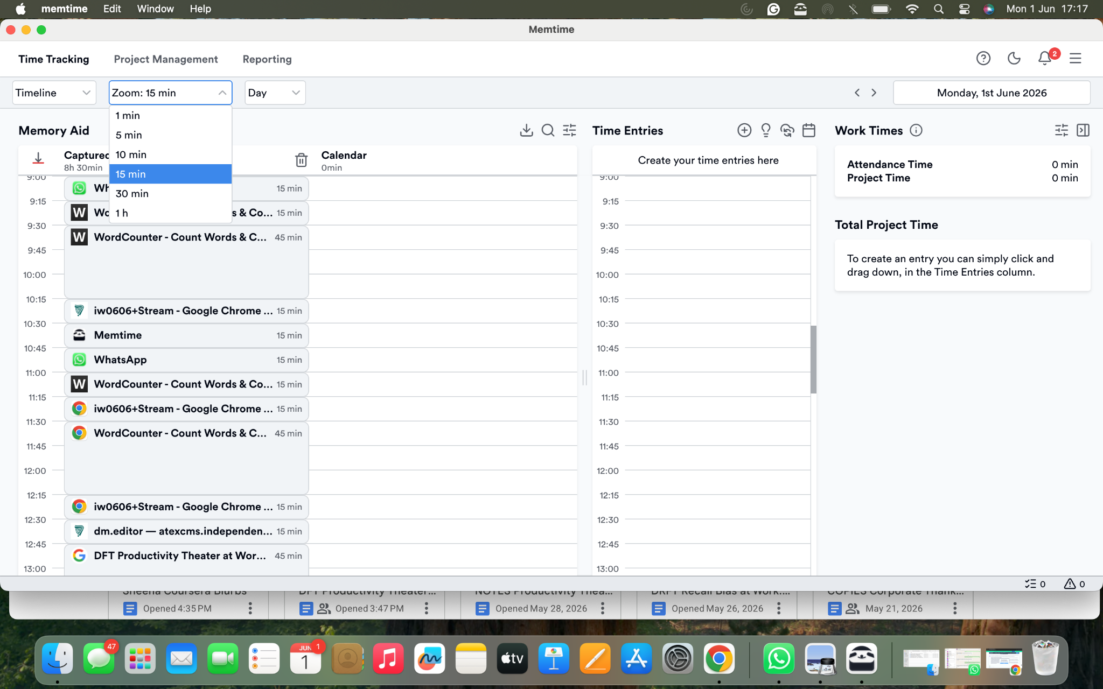Select iw0606+Stream entry at 10:15
Viewport: 1103px width, 689px height.
coord(186,311)
